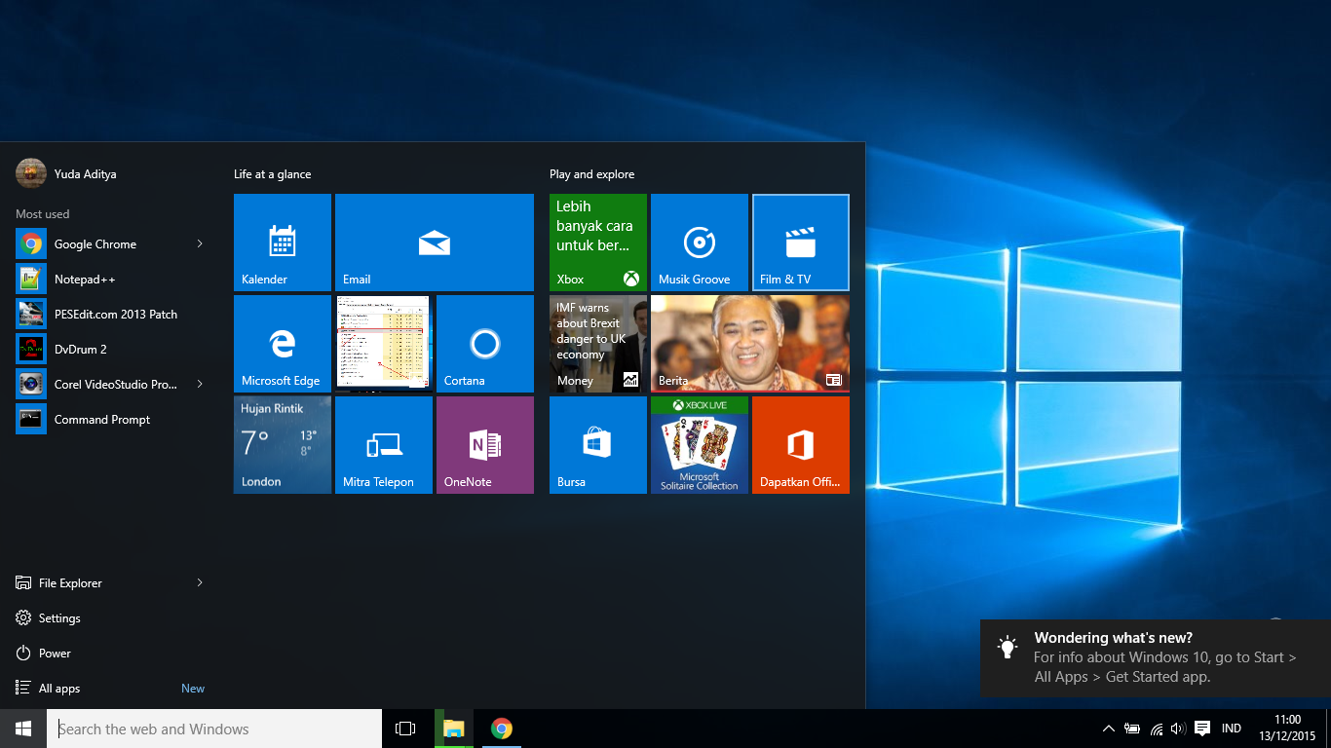Launch Musik Groove tile
Image resolution: width=1331 pixels, height=748 pixels.
point(700,243)
